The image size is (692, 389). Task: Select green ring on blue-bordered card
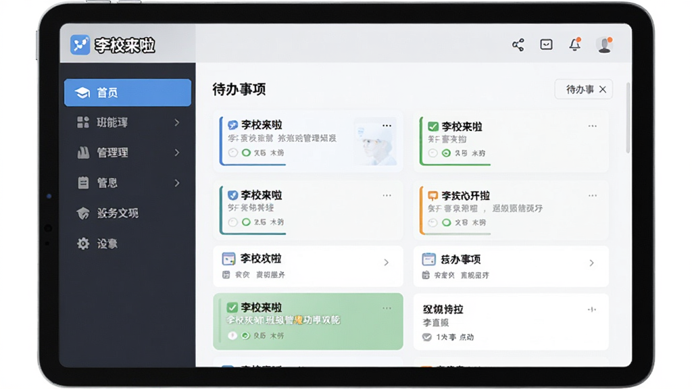point(246,153)
